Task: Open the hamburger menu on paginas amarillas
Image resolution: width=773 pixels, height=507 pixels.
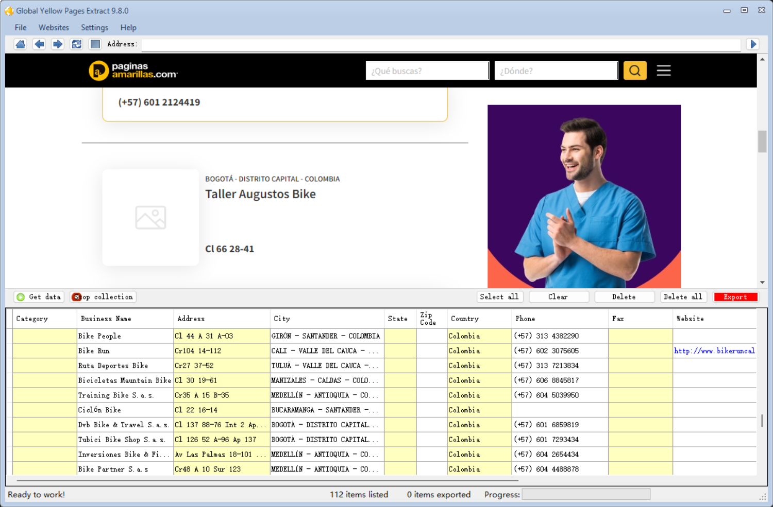Action: pyautogui.click(x=664, y=71)
